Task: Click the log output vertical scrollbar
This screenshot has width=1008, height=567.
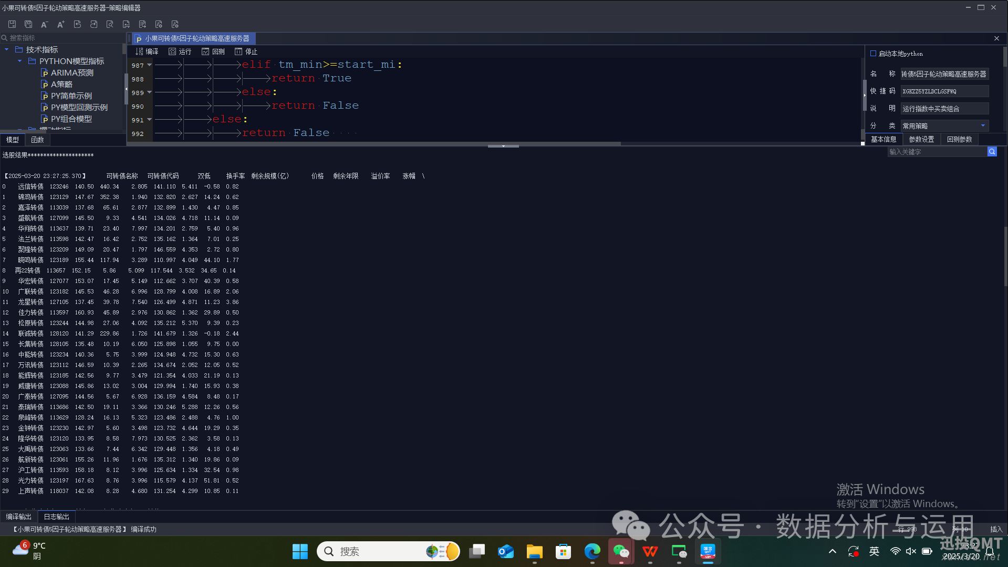Action: [x=1005, y=256]
